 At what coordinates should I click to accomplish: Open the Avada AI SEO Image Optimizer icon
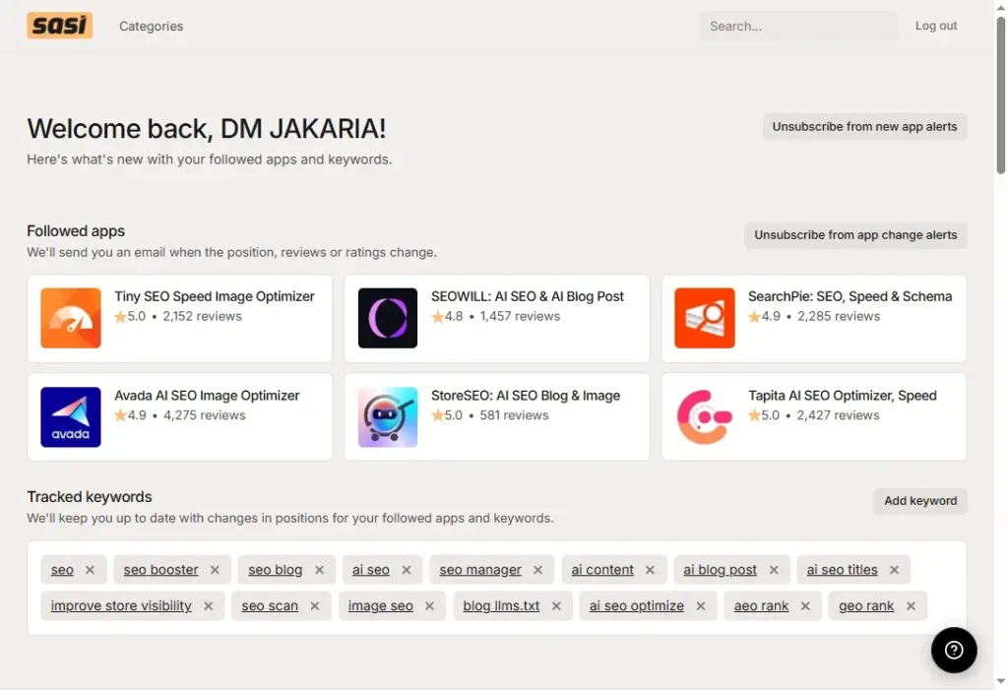click(x=70, y=416)
